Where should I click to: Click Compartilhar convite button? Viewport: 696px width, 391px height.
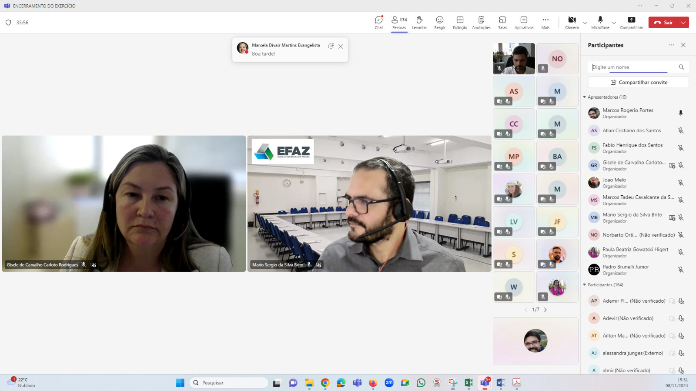click(638, 82)
